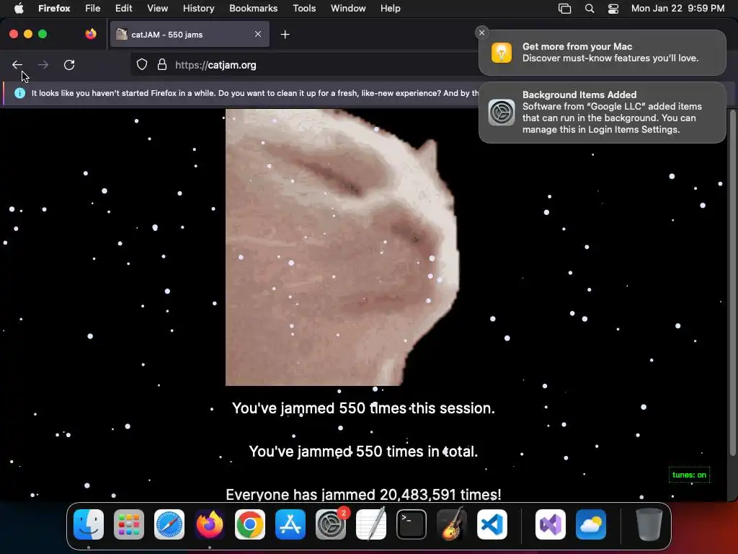Close the catJAM - 550 jams tab
This screenshot has height=554, width=738.
258,34
